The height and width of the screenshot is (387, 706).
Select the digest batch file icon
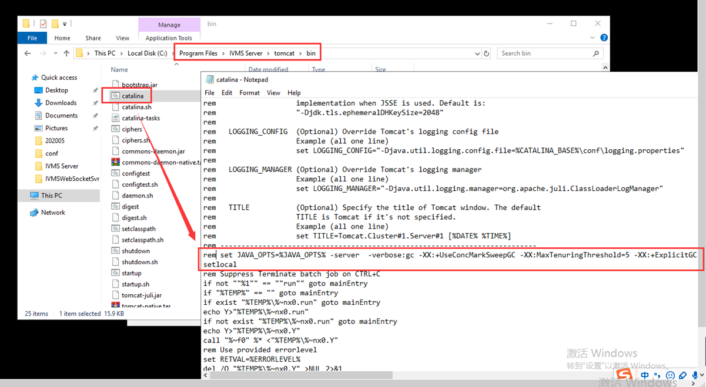116,207
